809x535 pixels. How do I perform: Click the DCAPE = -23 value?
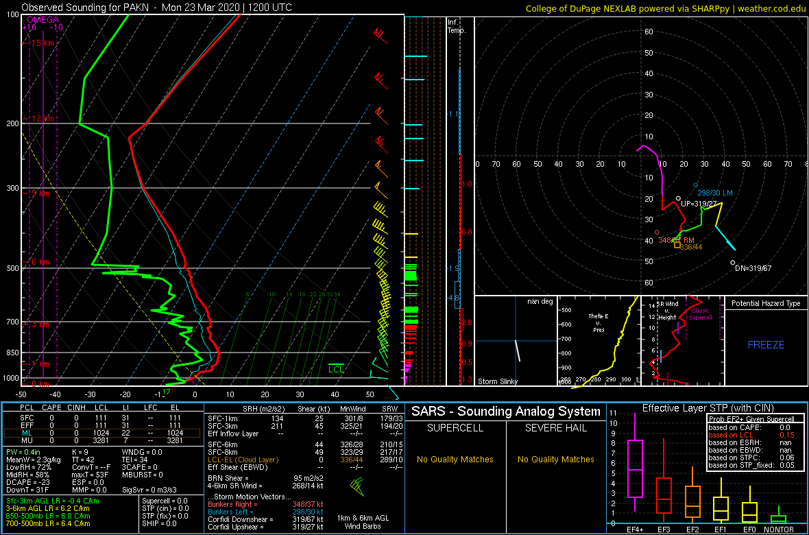click(x=27, y=481)
